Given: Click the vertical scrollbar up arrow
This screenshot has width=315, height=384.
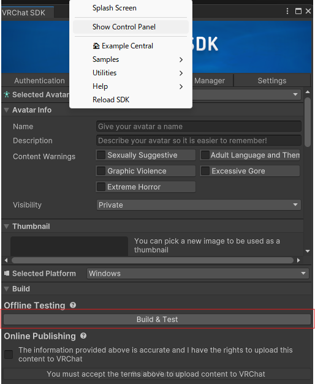Looking at the screenshot, I should pos(308,92).
